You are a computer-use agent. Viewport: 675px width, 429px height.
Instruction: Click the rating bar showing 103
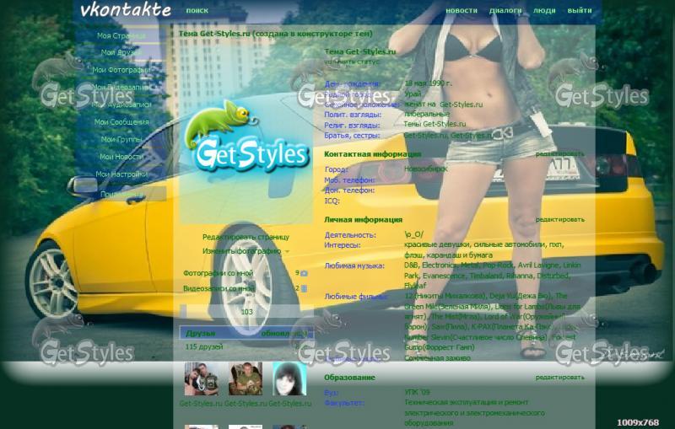[246, 312]
